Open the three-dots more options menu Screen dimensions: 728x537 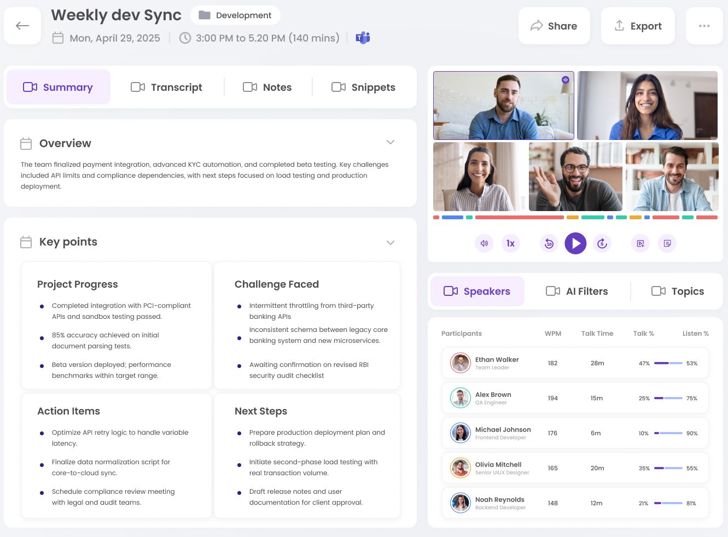coord(704,26)
